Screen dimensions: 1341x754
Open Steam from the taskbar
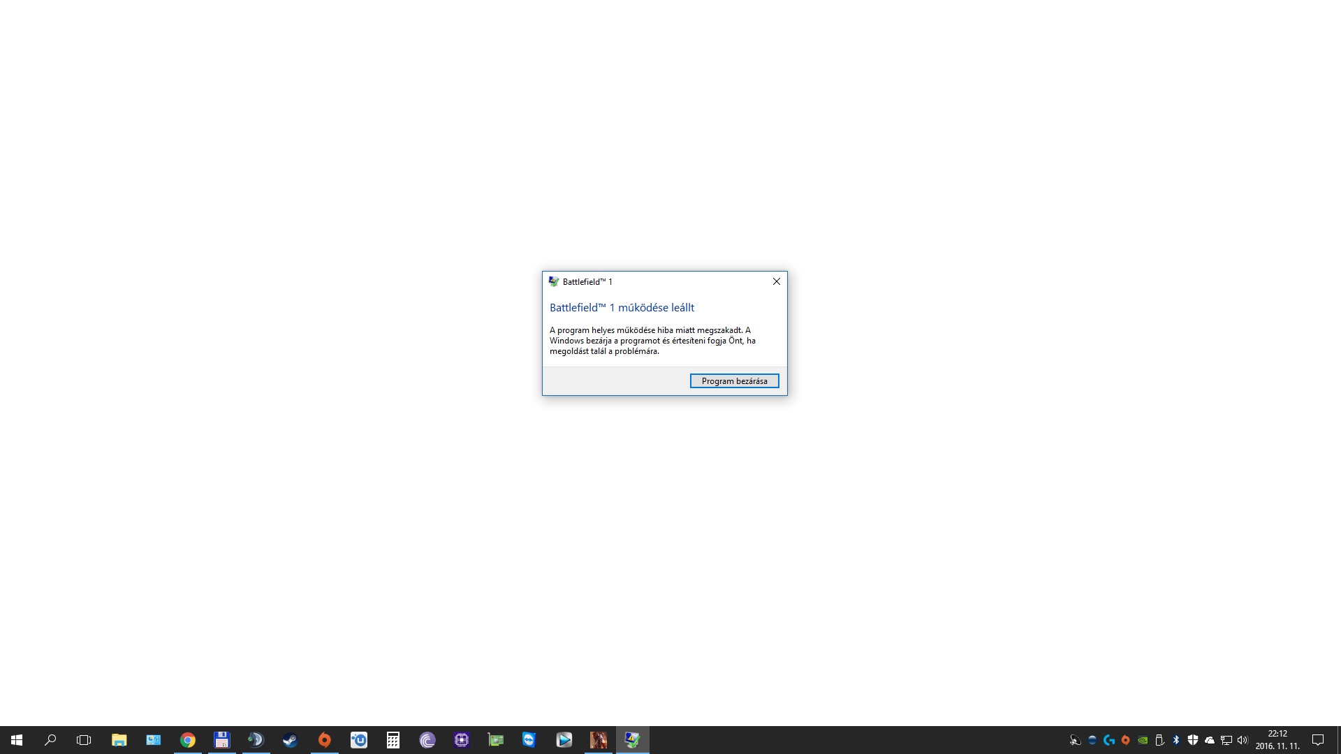[x=290, y=740]
